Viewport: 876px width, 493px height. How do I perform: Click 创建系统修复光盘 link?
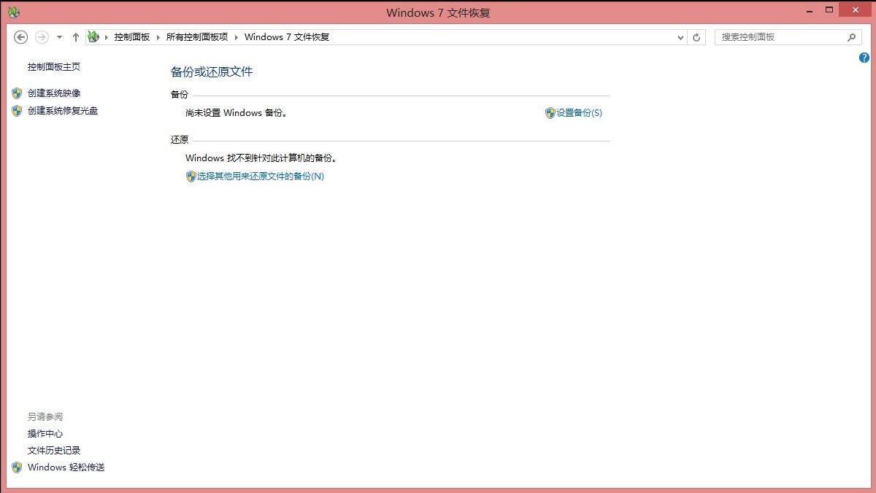[63, 111]
